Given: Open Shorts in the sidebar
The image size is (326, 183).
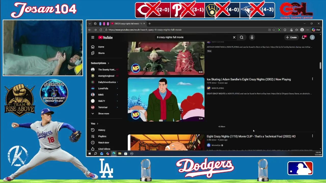Looking at the screenshot, I should click(x=105, y=53).
